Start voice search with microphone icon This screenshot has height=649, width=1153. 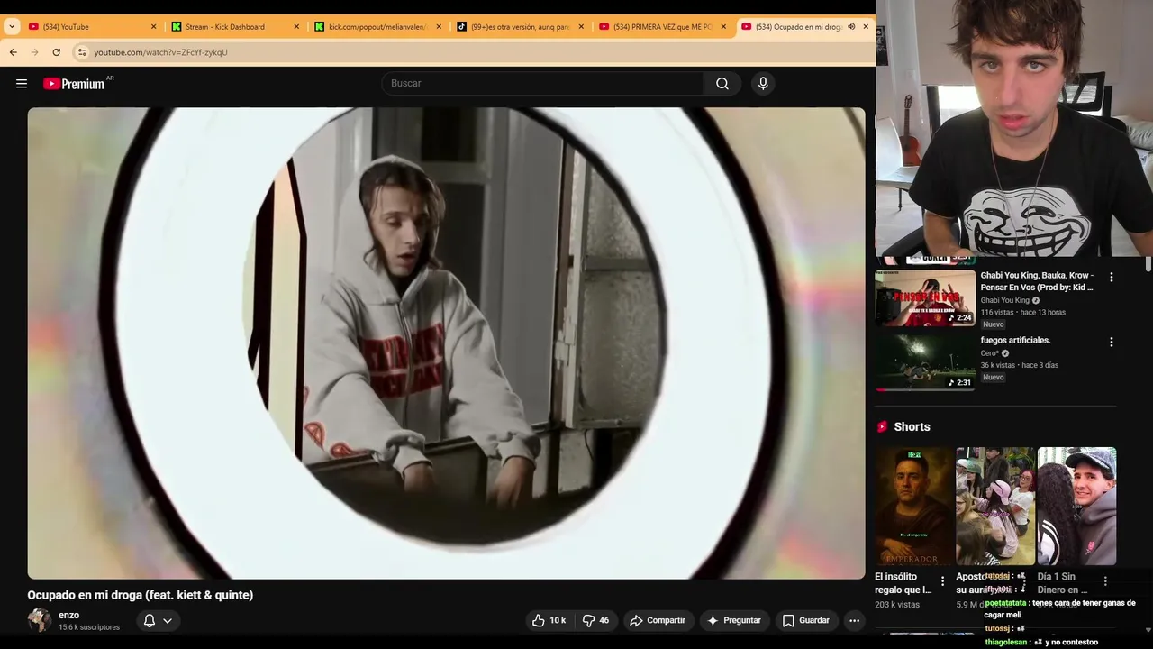pos(763,84)
